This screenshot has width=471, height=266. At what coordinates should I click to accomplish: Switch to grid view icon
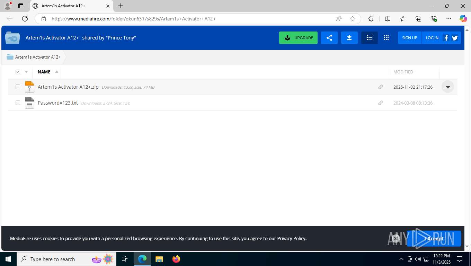tap(386, 38)
